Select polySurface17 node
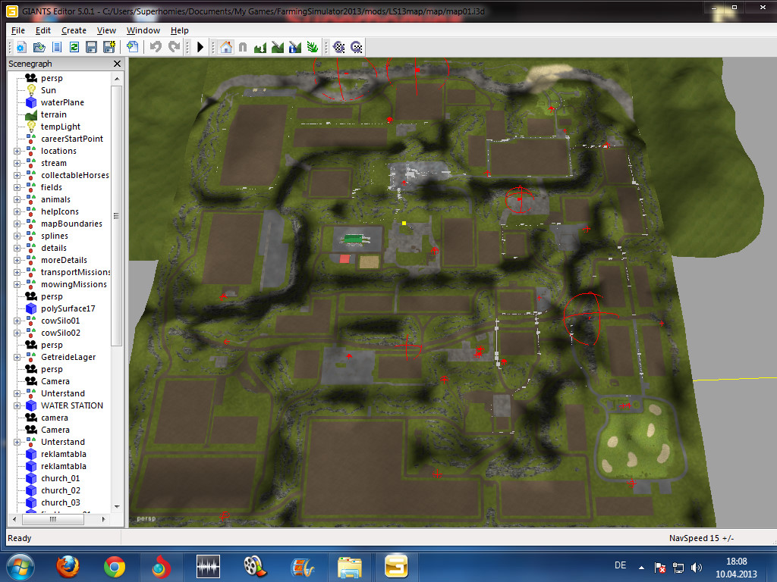777x582 pixels. [x=68, y=308]
